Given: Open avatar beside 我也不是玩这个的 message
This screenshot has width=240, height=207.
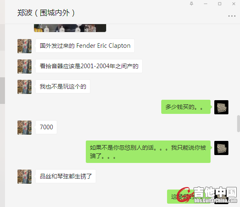Looking at the screenshot, I should (24, 87).
